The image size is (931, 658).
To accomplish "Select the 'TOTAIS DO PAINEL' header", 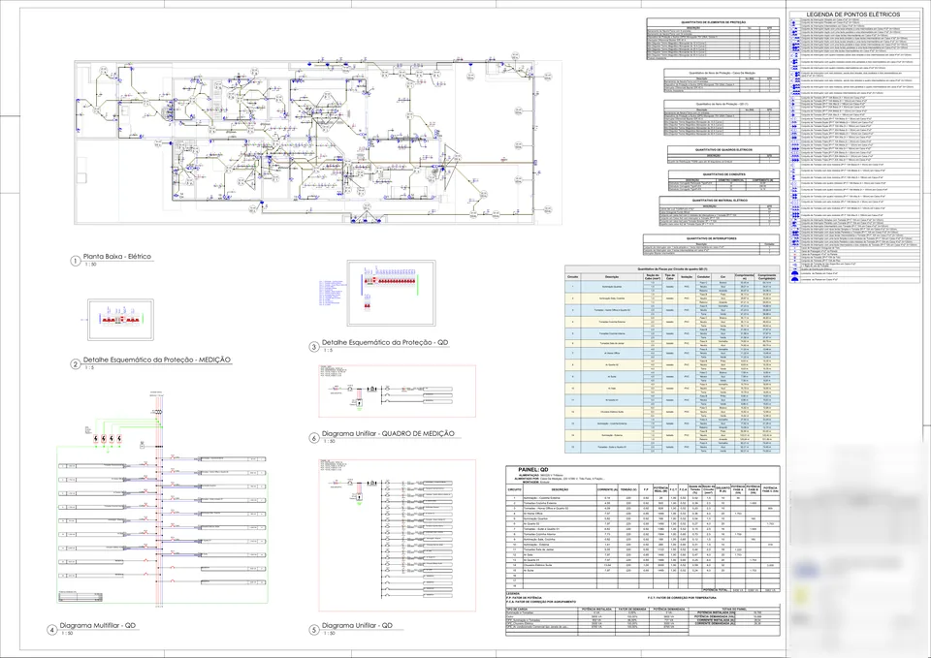I will point(734,609).
